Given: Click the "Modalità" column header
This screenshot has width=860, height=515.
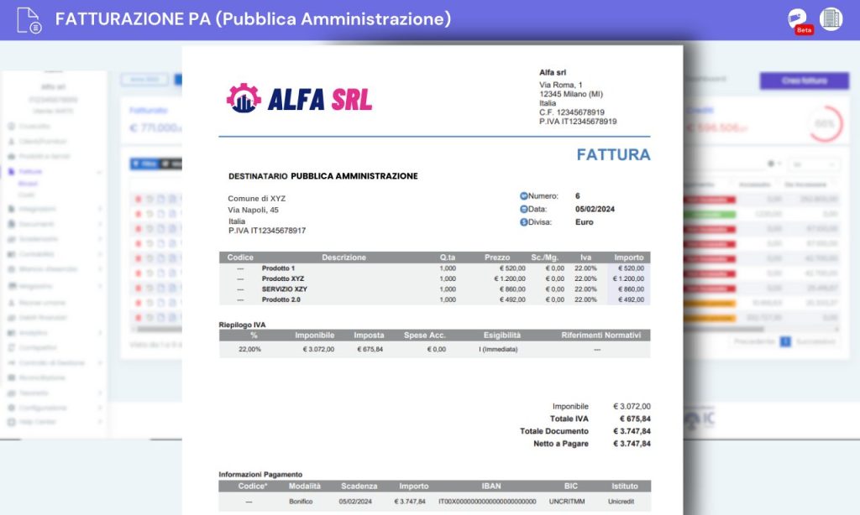Looking at the screenshot, I should (304, 486).
